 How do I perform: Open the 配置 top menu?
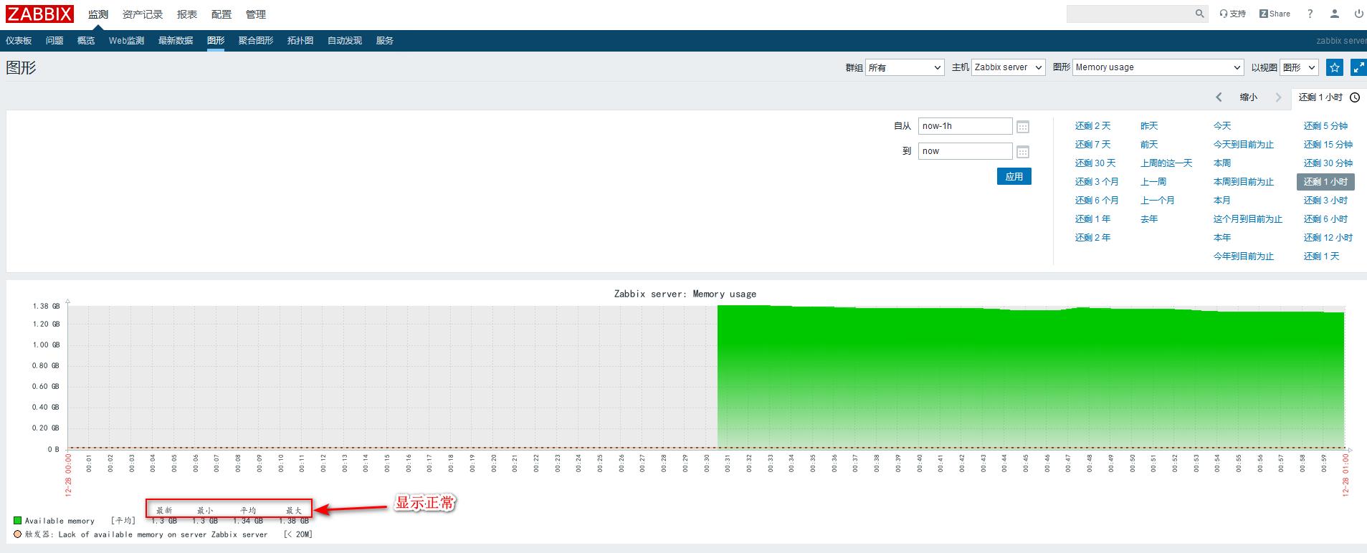(x=222, y=14)
